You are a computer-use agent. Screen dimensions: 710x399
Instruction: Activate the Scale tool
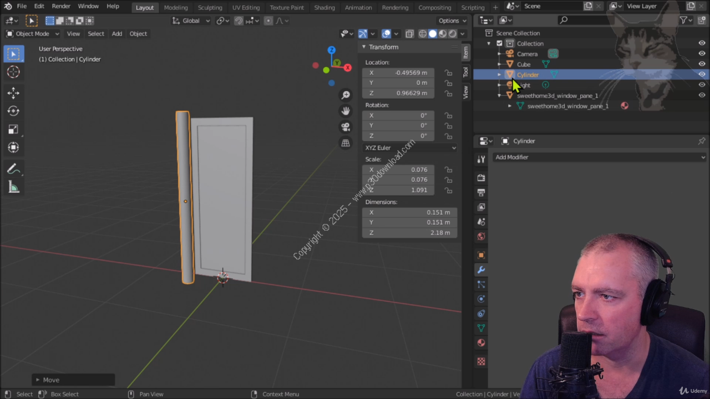coord(13,129)
